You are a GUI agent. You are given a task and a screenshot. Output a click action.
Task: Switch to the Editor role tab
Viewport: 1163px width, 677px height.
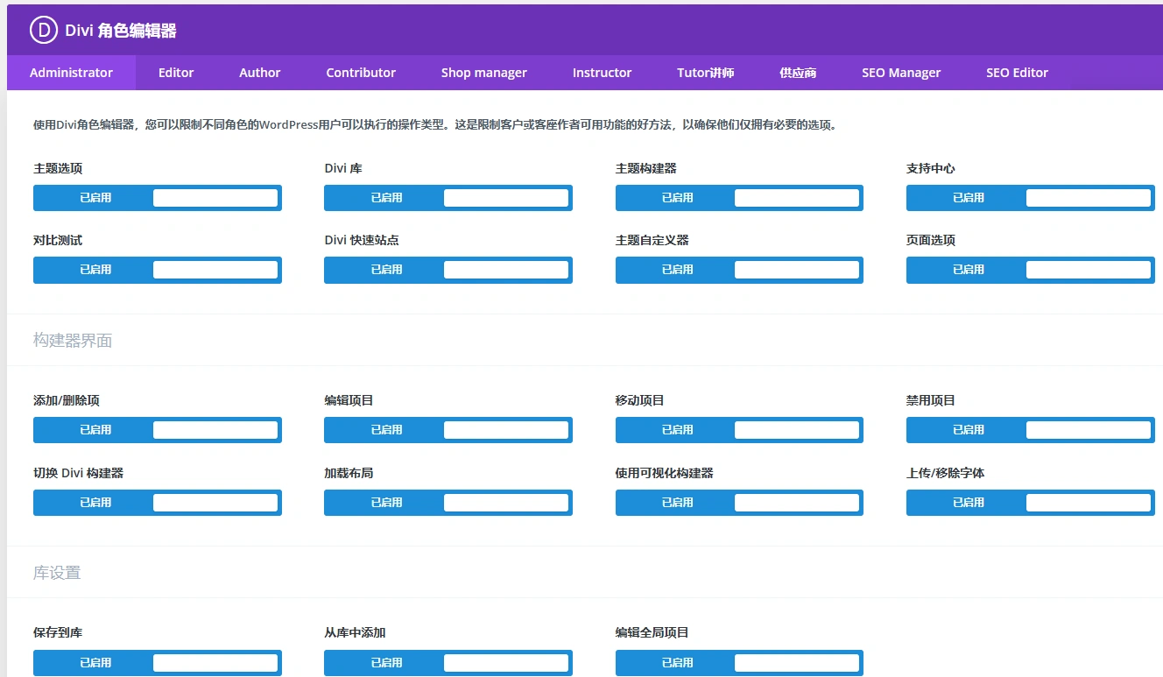(175, 73)
